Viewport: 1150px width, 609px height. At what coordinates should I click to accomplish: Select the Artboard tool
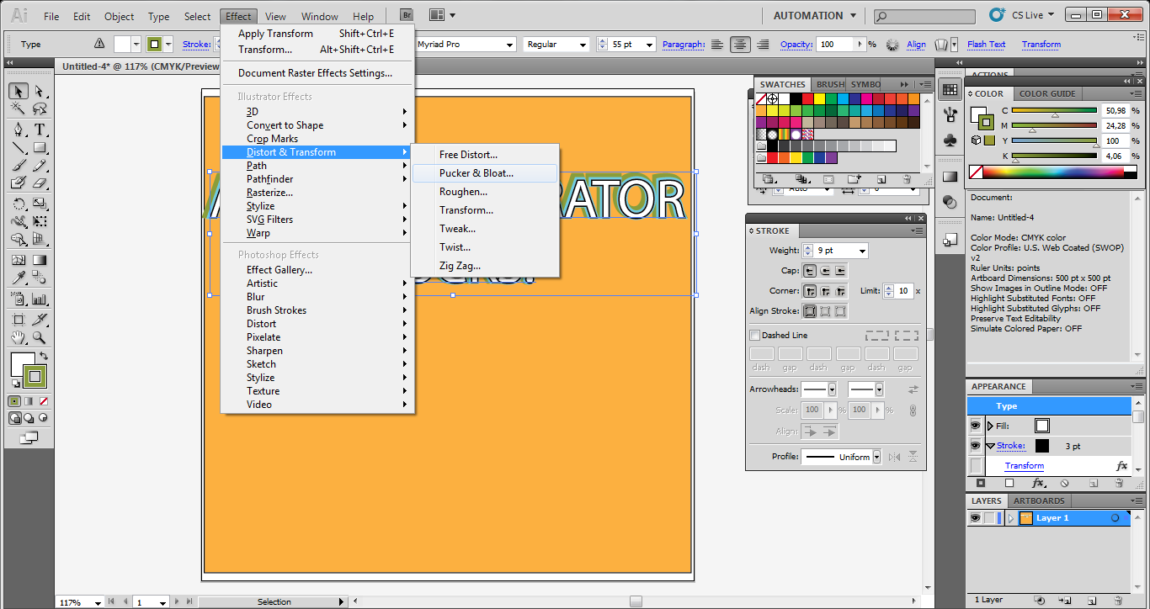[19, 320]
